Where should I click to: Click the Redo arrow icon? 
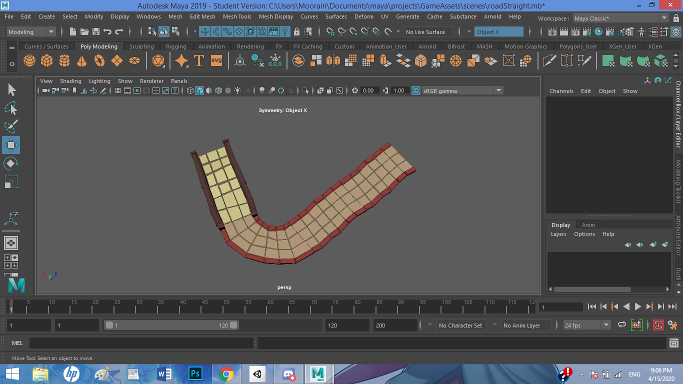pyautogui.click(x=119, y=32)
